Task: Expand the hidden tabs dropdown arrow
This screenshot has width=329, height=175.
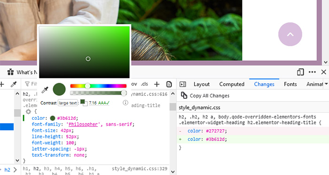Action: pos(326,84)
